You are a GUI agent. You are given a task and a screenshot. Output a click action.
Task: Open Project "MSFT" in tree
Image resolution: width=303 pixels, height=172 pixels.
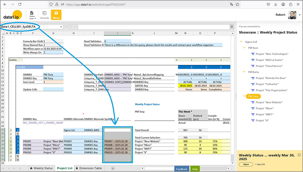point(265,114)
